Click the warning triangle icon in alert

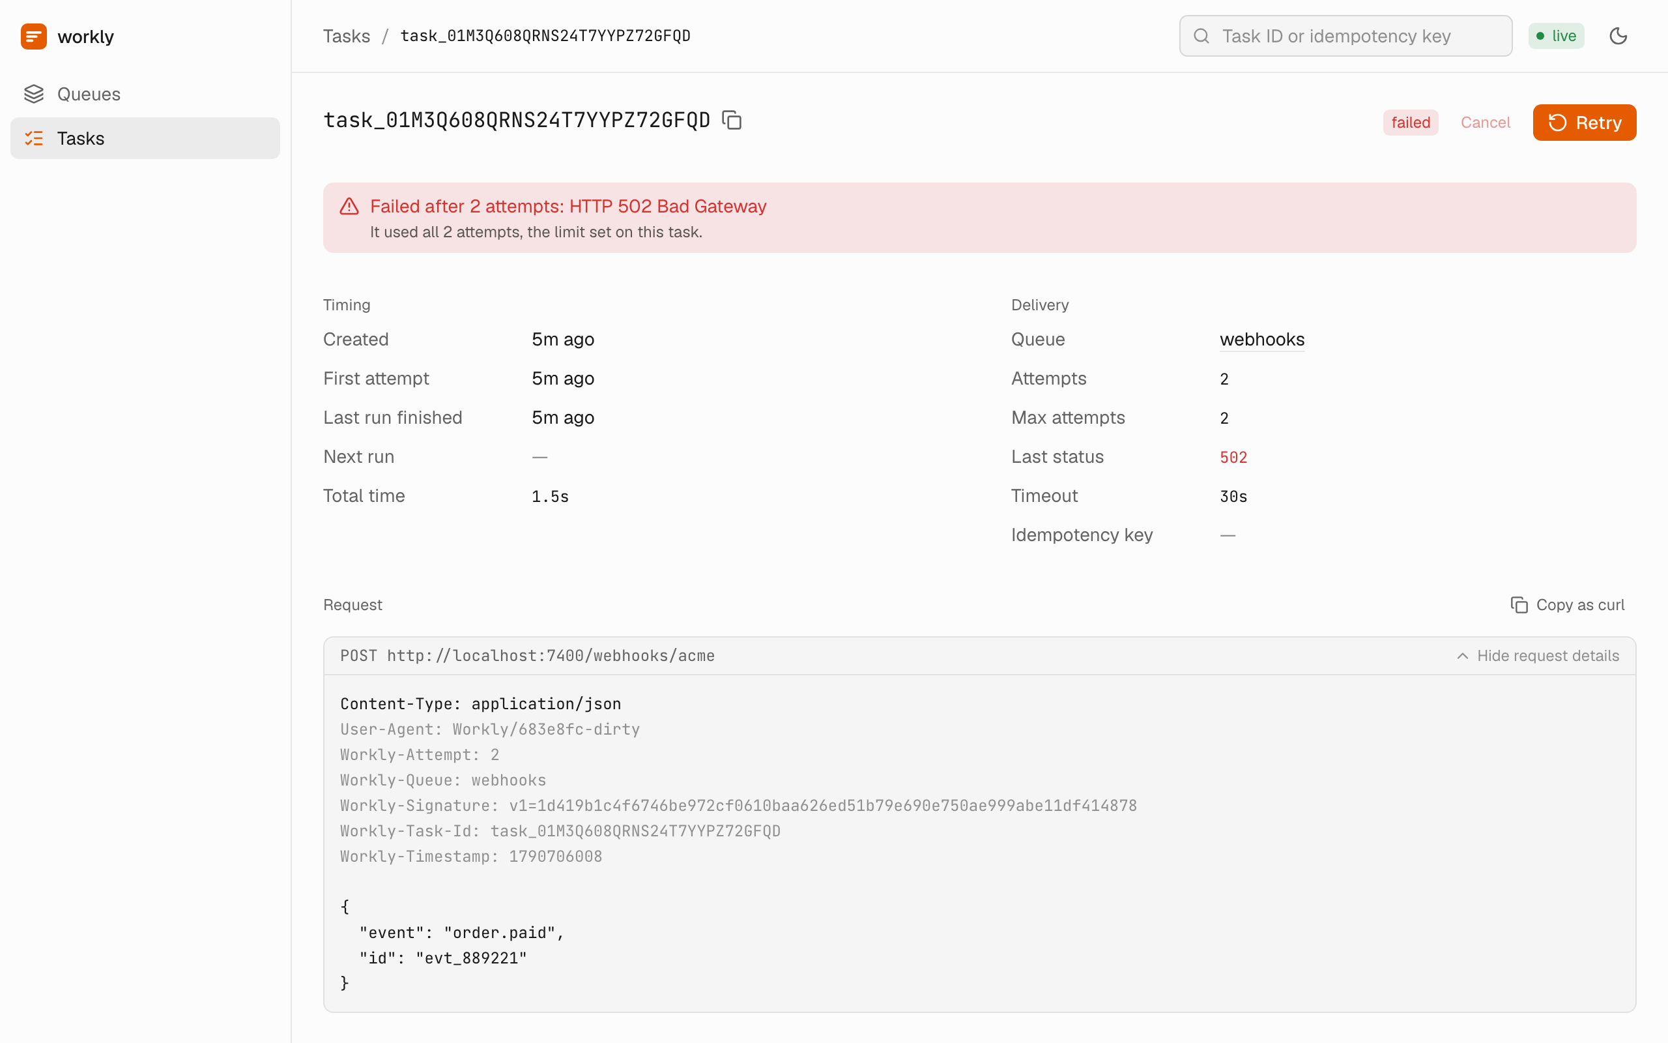coord(349,206)
